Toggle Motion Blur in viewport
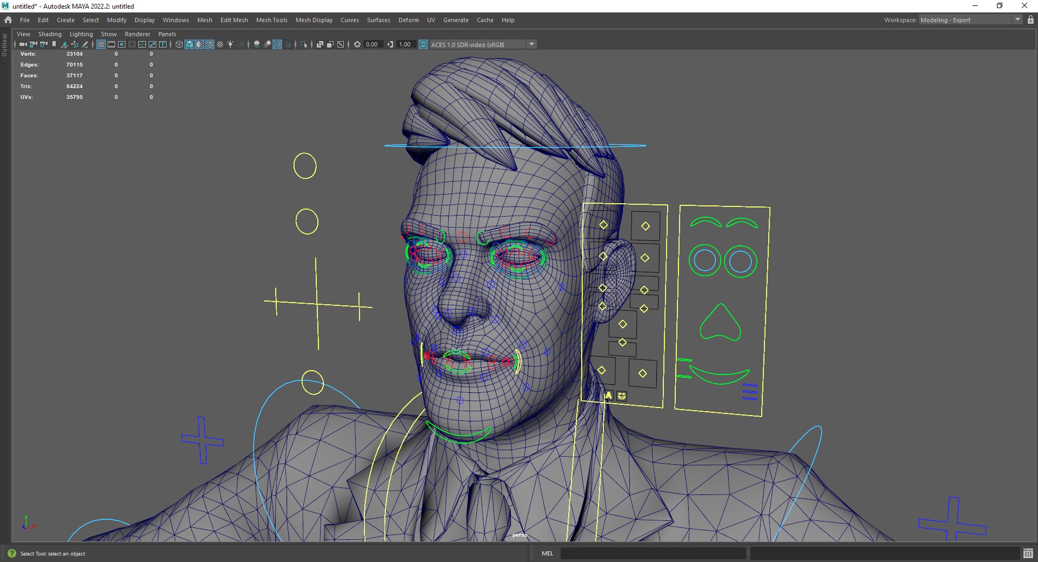This screenshot has height=562, width=1038. tap(267, 44)
